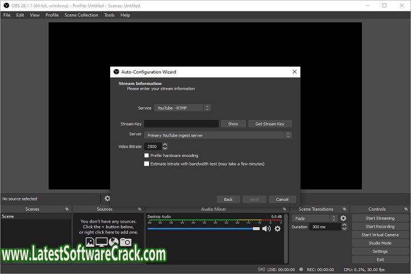This screenshot has width=411, height=274.
Task: Open the Scene Collection menu
Action: point(81,15)
